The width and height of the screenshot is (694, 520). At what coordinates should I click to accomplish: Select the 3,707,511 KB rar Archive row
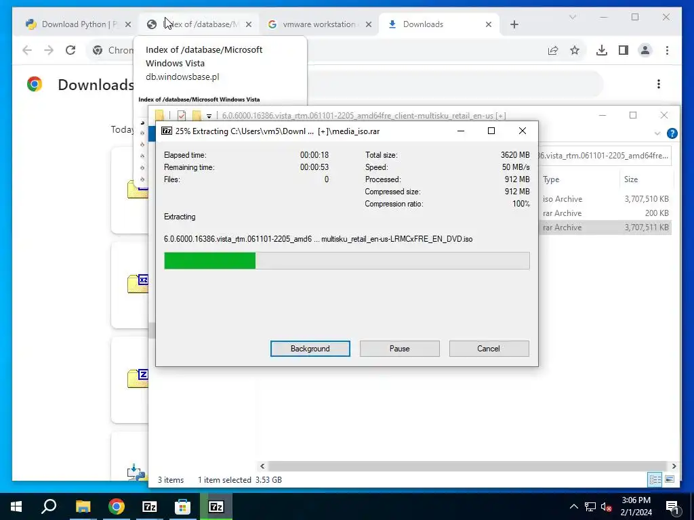[605, 227]
